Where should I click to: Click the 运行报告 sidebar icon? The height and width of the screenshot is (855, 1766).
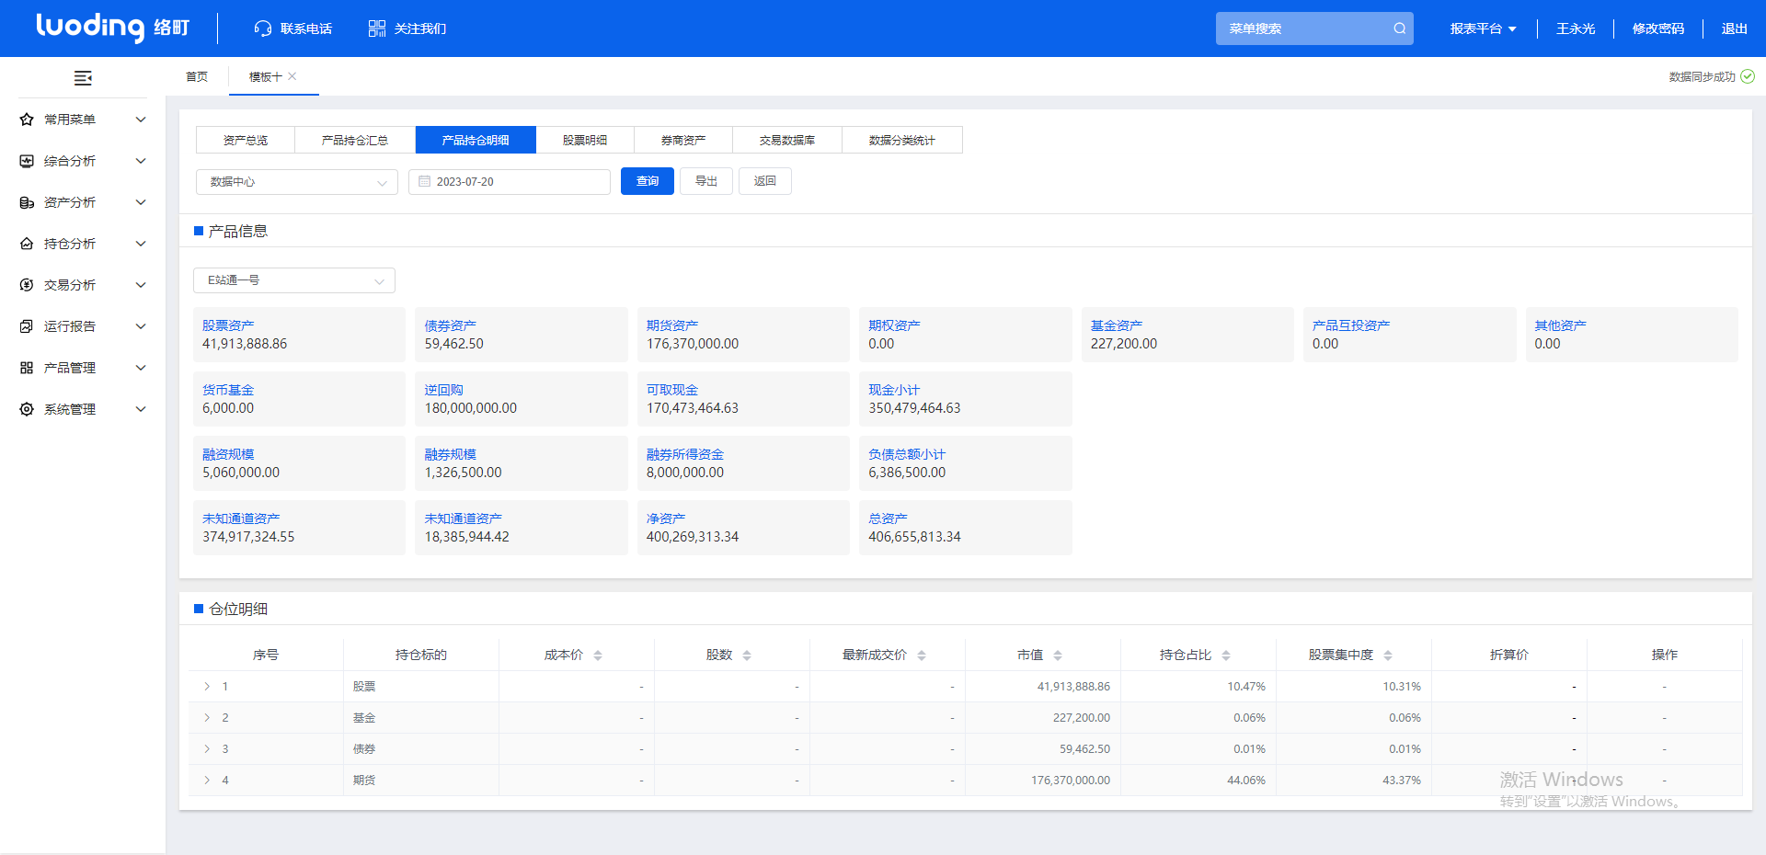click(27, 326)
